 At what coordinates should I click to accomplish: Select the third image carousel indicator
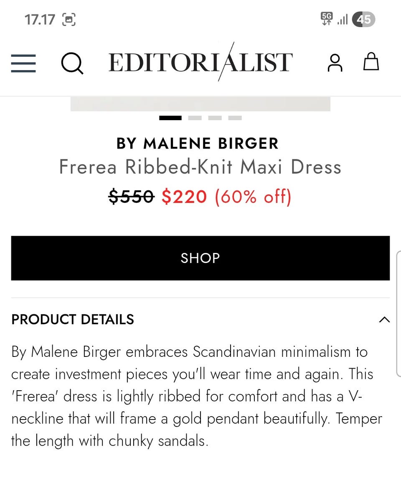tap(215, 118)
